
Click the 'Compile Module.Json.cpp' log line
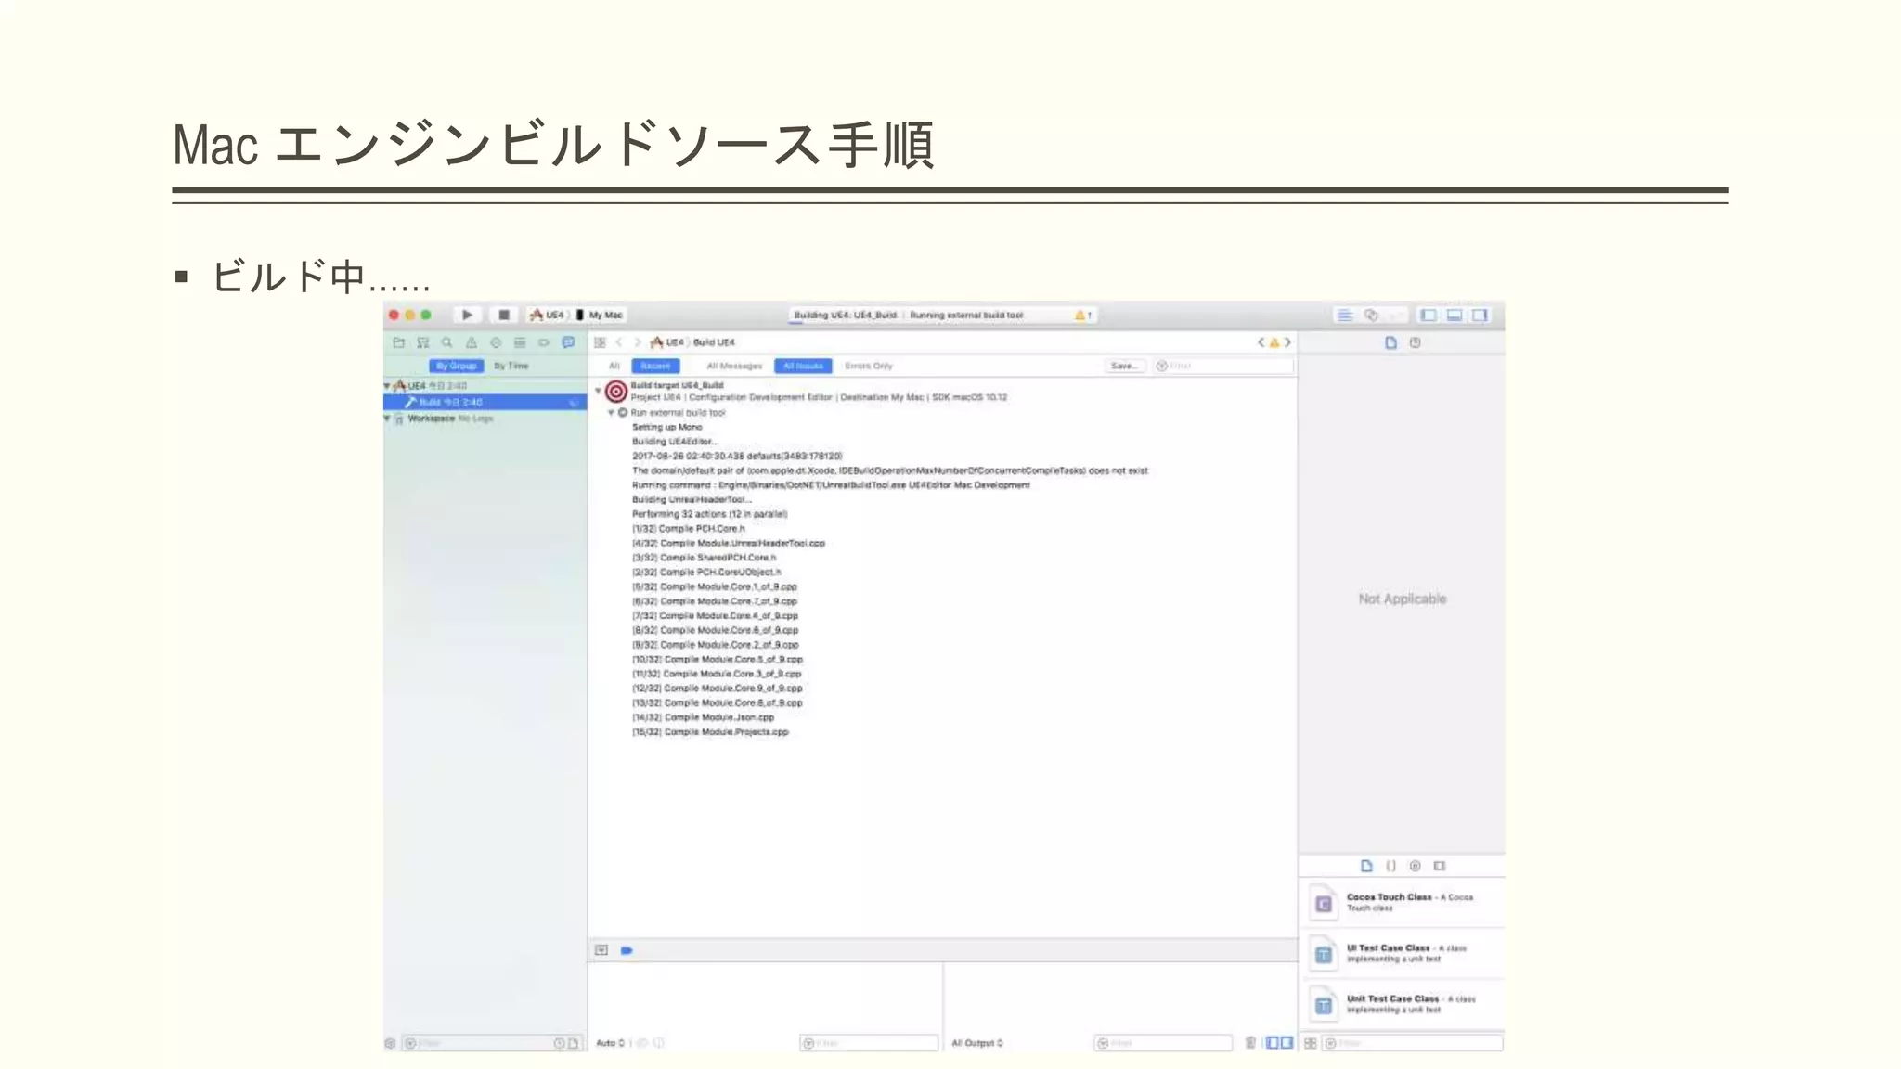point(704,717)
